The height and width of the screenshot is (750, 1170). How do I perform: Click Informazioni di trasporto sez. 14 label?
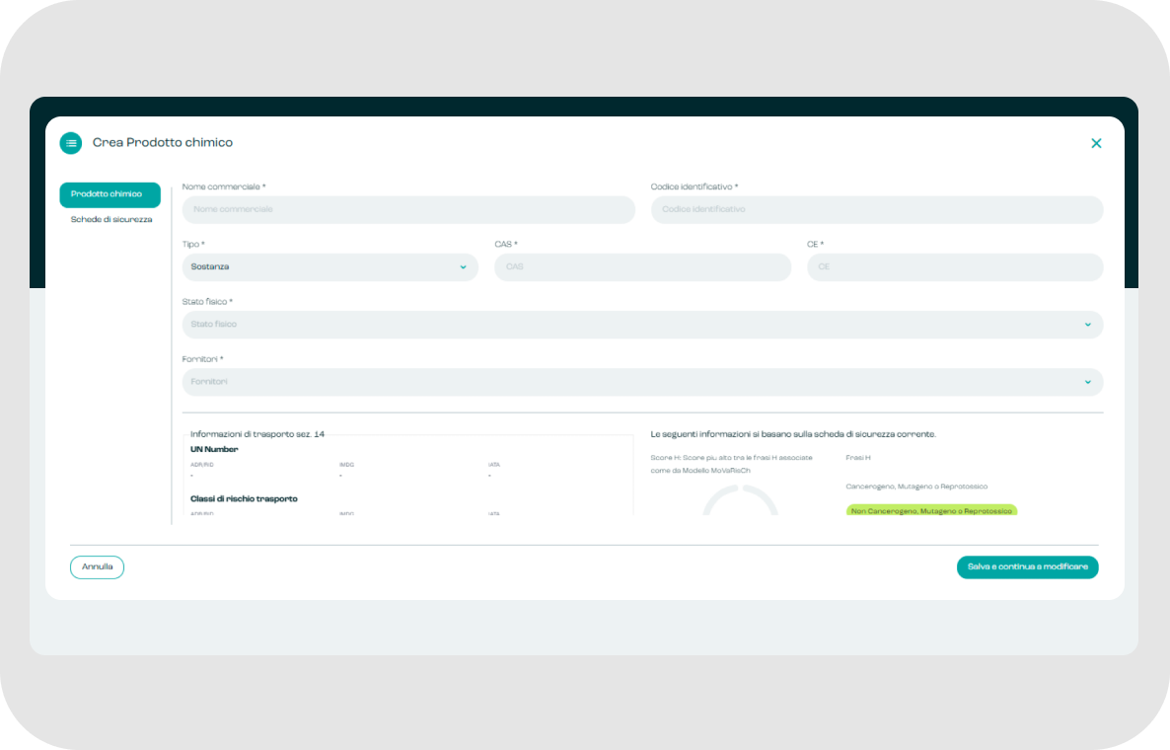tap(257, 433)
